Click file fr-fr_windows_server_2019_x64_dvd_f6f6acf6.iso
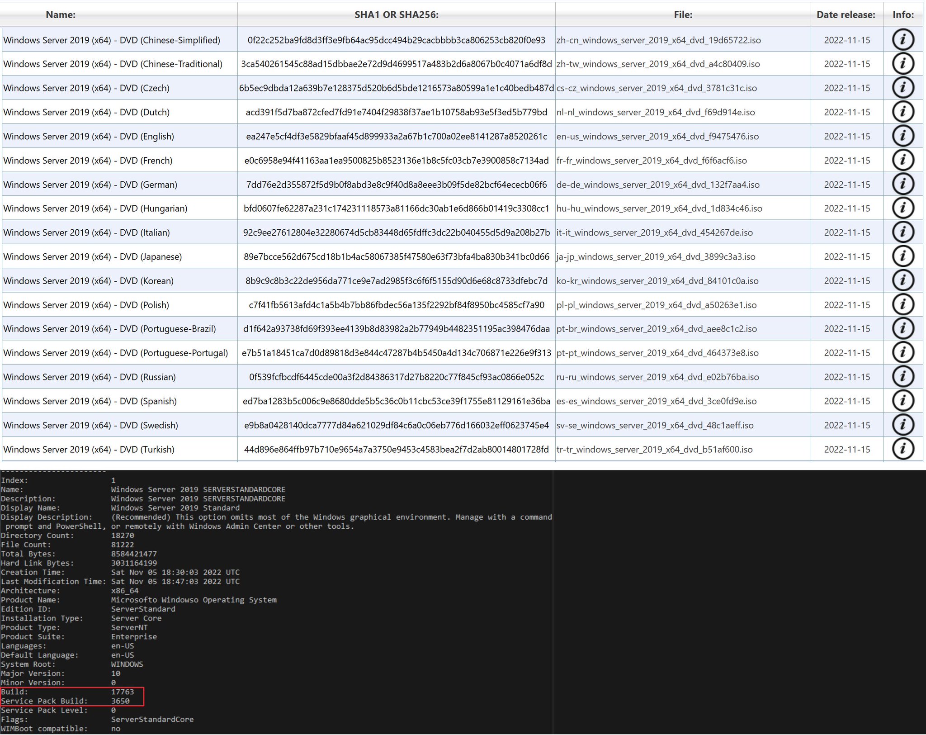The image size is (926, 735). (652, 161)
